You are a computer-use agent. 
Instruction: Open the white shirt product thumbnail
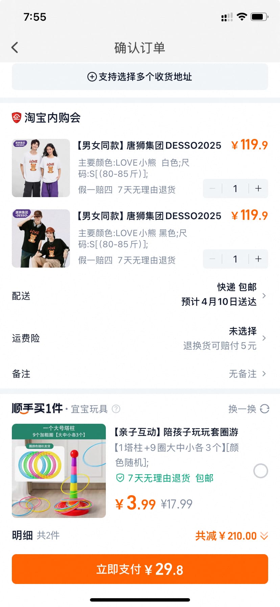pyautogui.click(x=41, y=168)
